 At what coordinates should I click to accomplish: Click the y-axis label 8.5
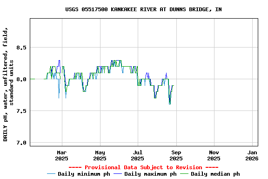coord(21,48)
